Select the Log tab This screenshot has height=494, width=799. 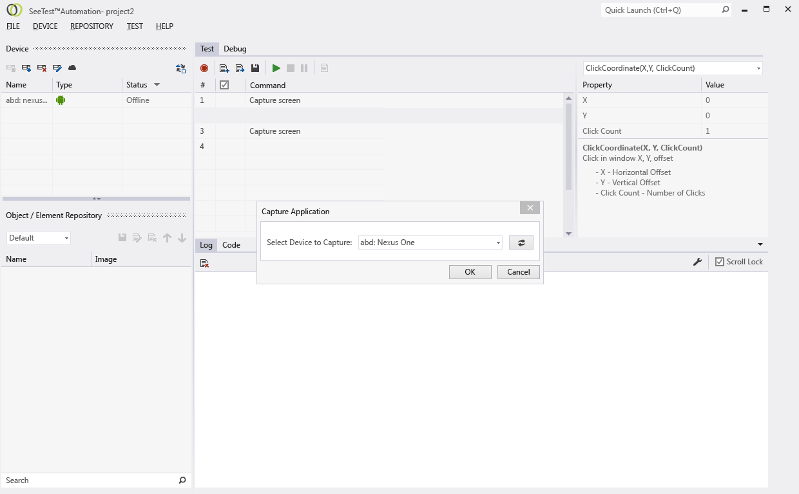(206, 245)
